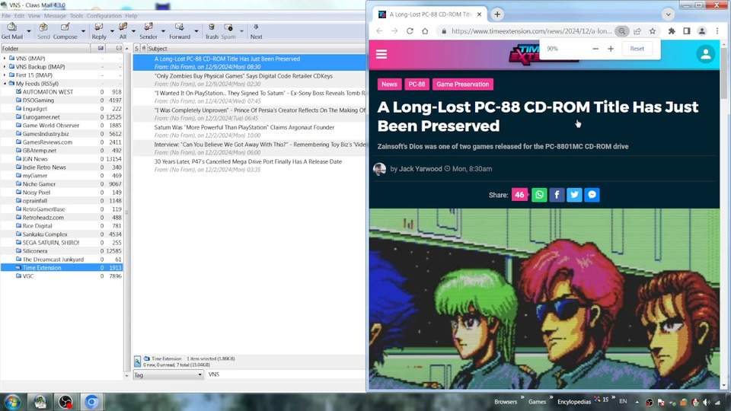Open the share page icon in address bar
731x411 pixels.
637,31
